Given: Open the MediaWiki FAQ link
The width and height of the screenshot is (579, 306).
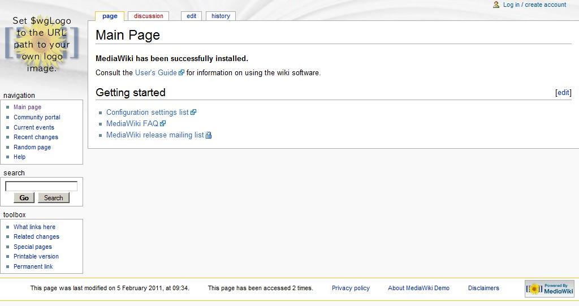Looking at the screenshot, I should tap(132, 124).
